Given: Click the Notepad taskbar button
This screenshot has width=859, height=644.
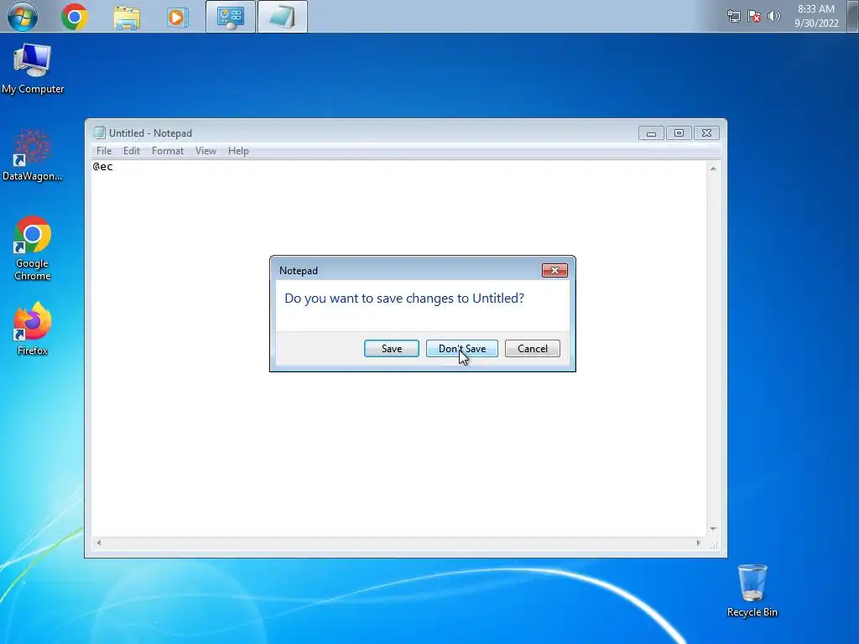Looking at the screenshot, I should point(283,17).
